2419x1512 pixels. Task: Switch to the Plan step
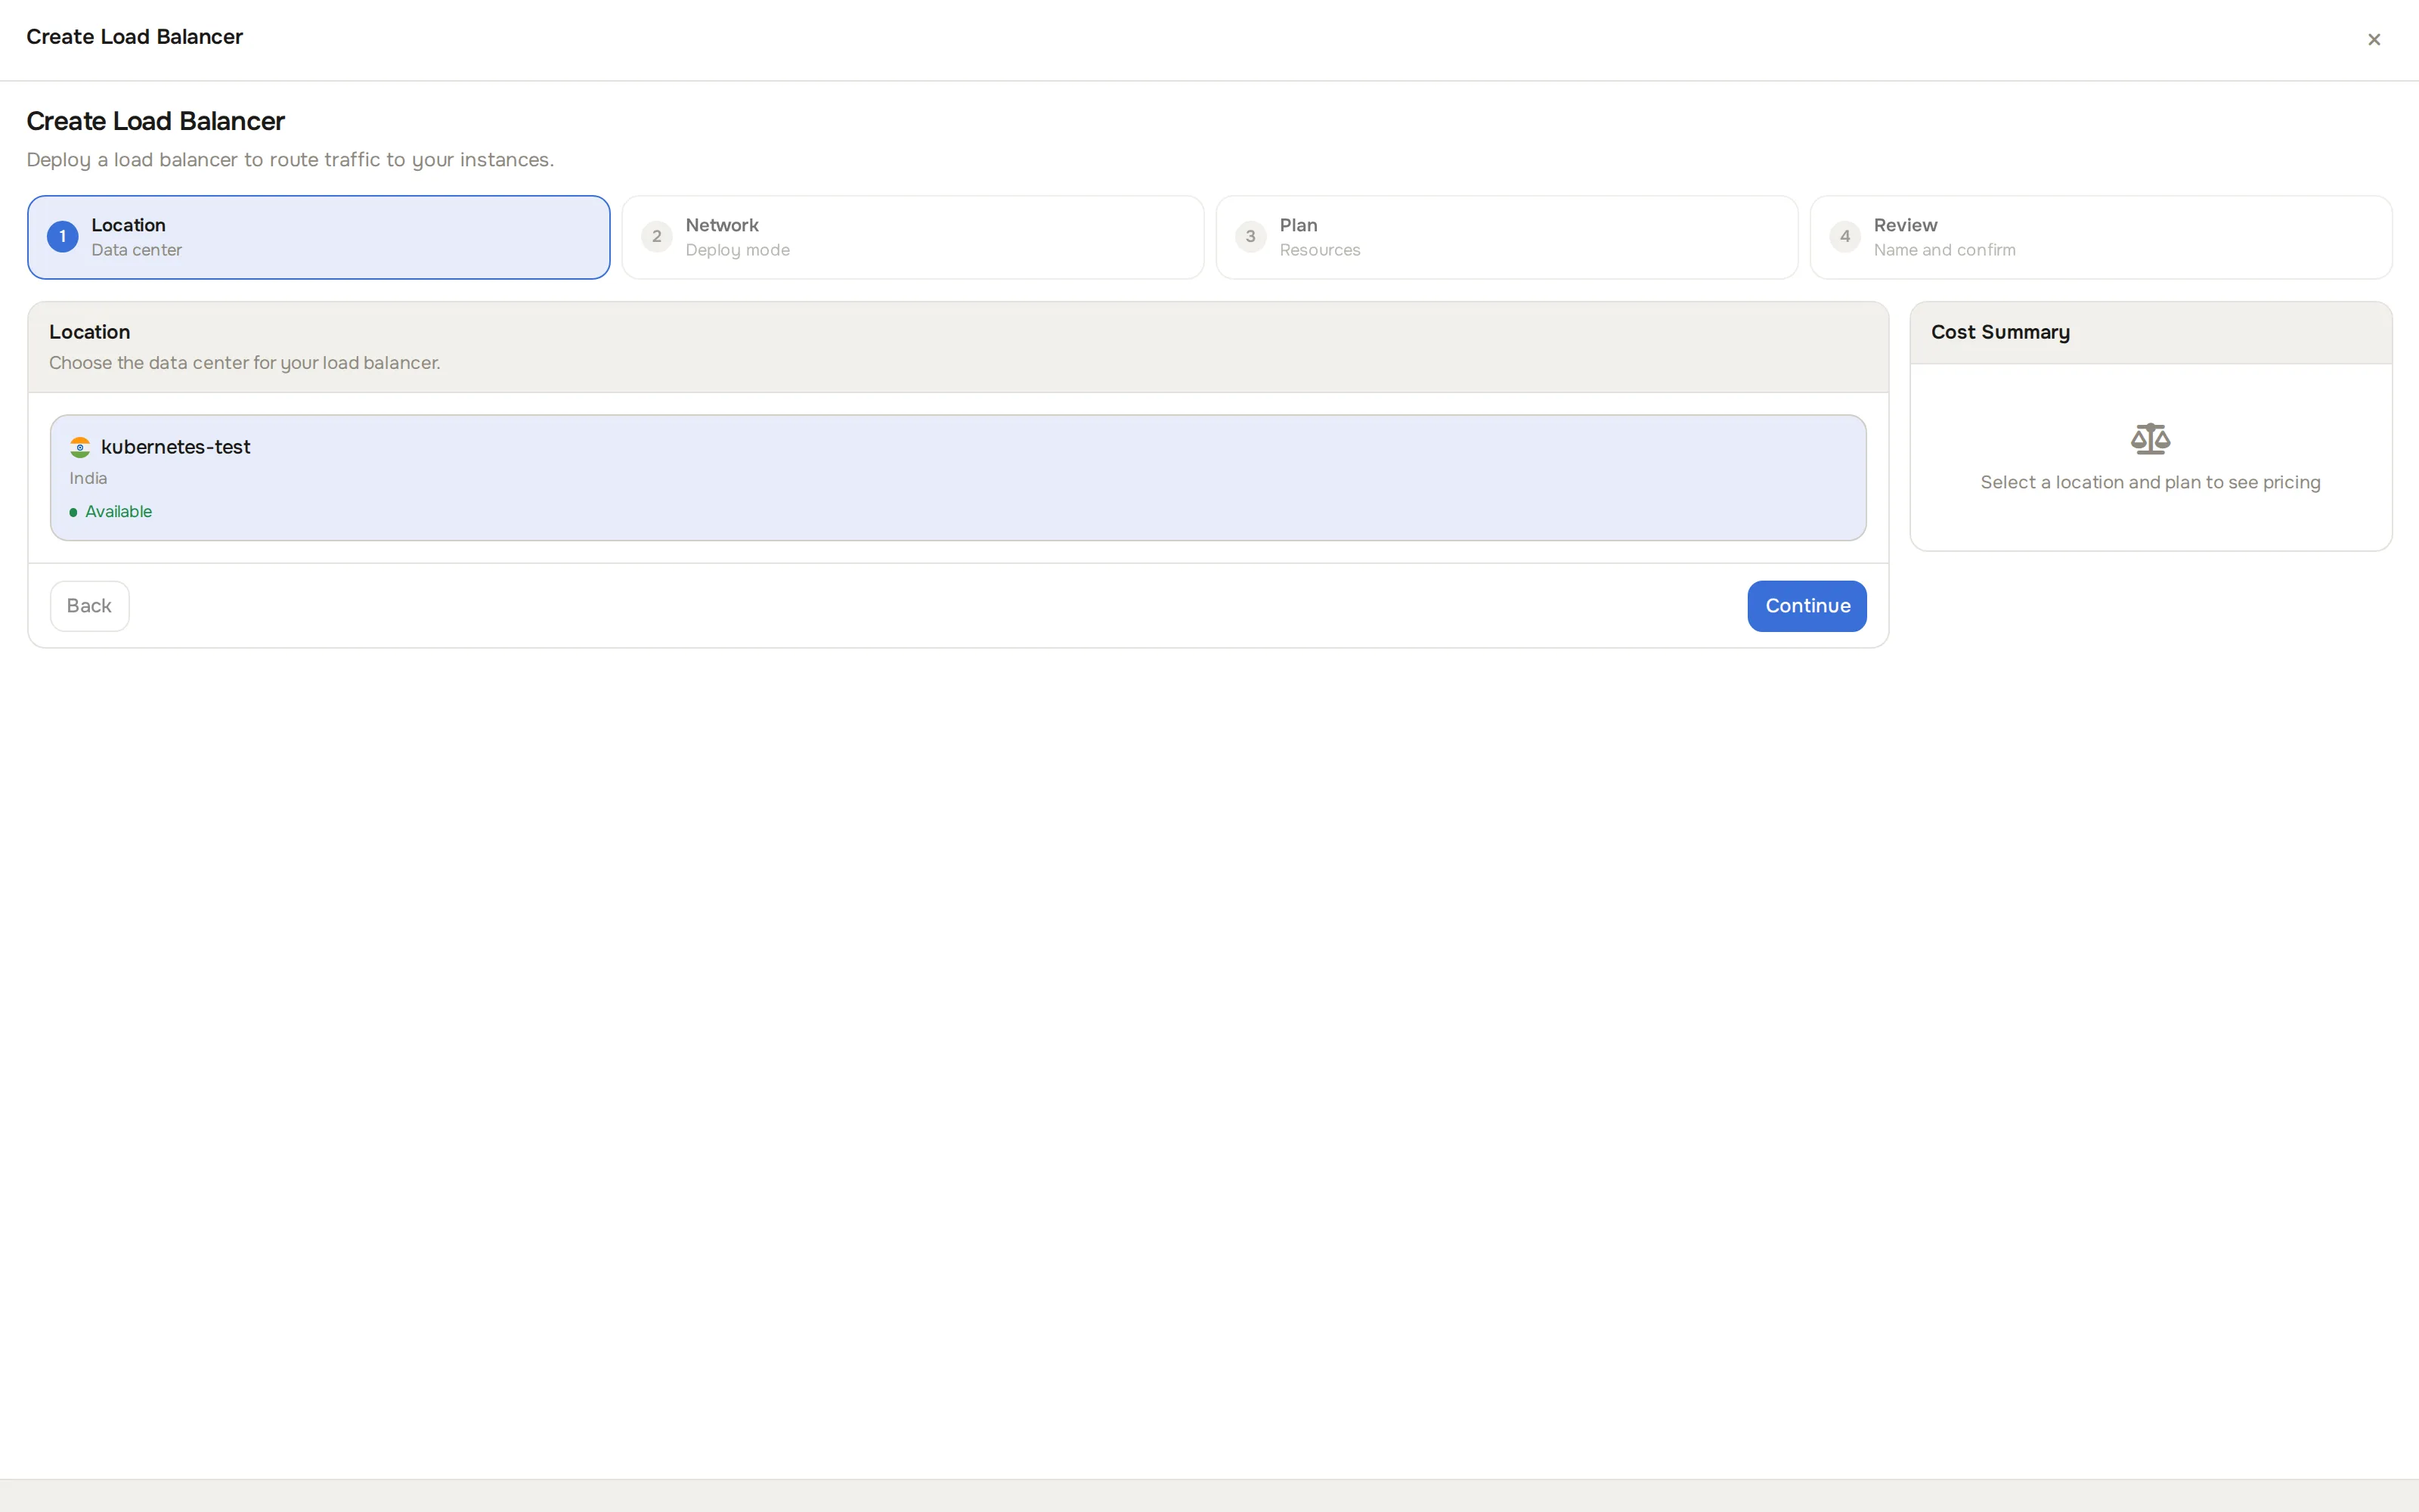[x=1507, y=237]
